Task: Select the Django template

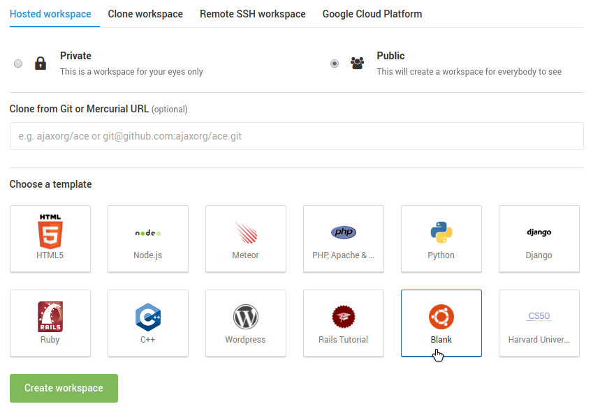Action: pyautogui.click(x=539, y=239)
